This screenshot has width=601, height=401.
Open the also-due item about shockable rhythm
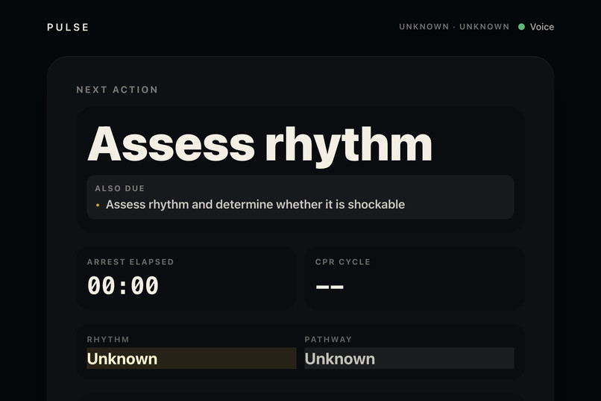pyautogui.click(x=255, y=205)
